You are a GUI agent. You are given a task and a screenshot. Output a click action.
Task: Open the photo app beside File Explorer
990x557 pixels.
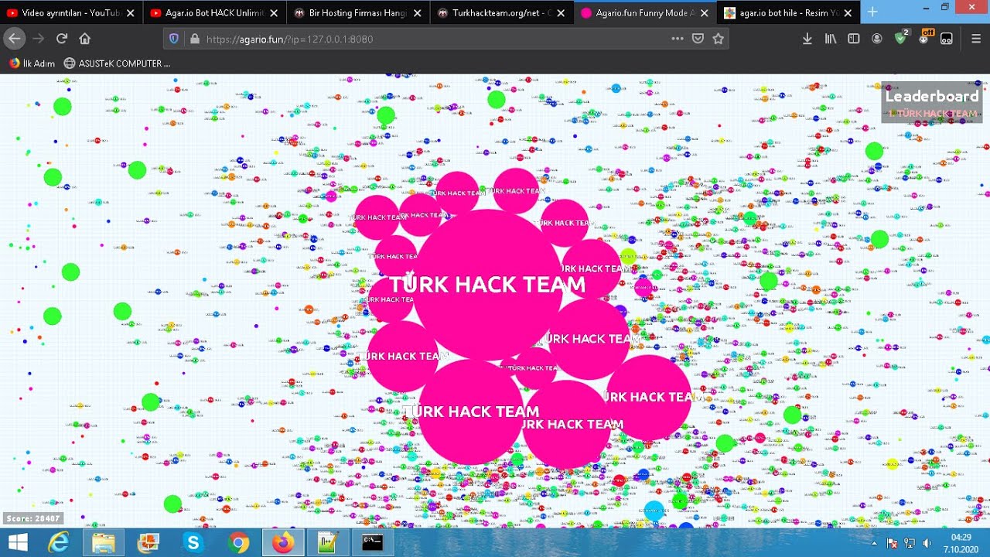click(148, 542)
